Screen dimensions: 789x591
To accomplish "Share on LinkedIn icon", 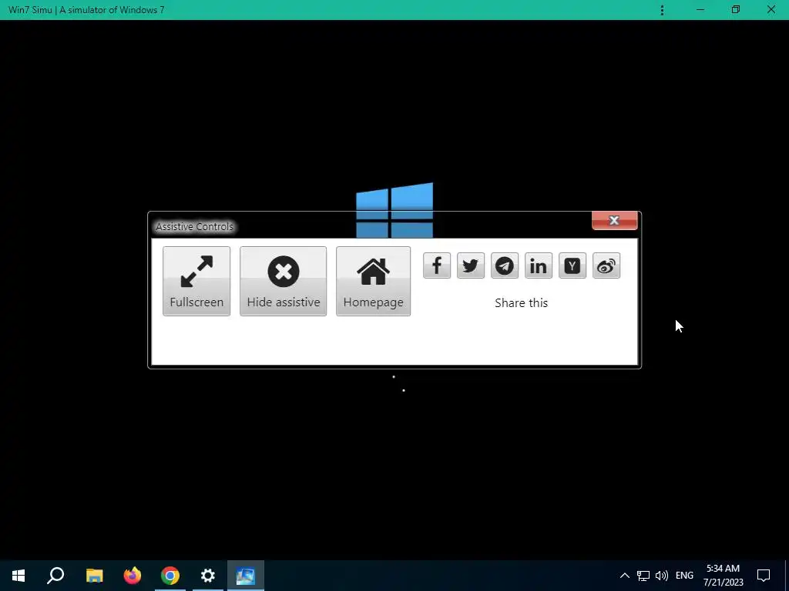I will (x=539, y=265).
